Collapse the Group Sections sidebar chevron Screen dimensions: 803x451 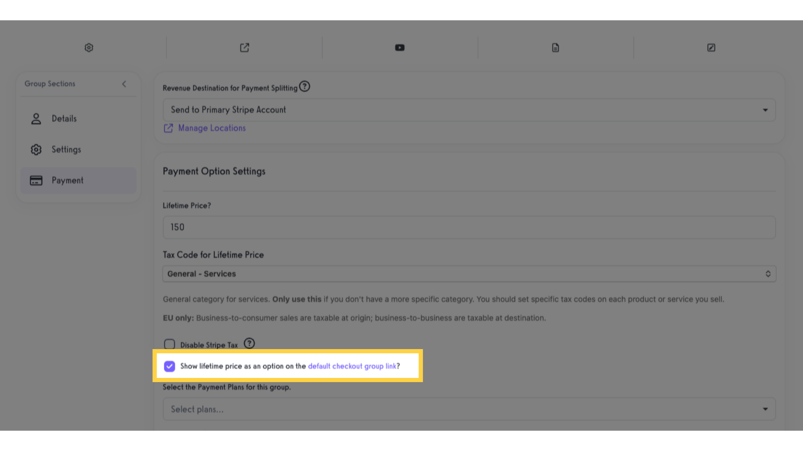click(x=124, y=84)
